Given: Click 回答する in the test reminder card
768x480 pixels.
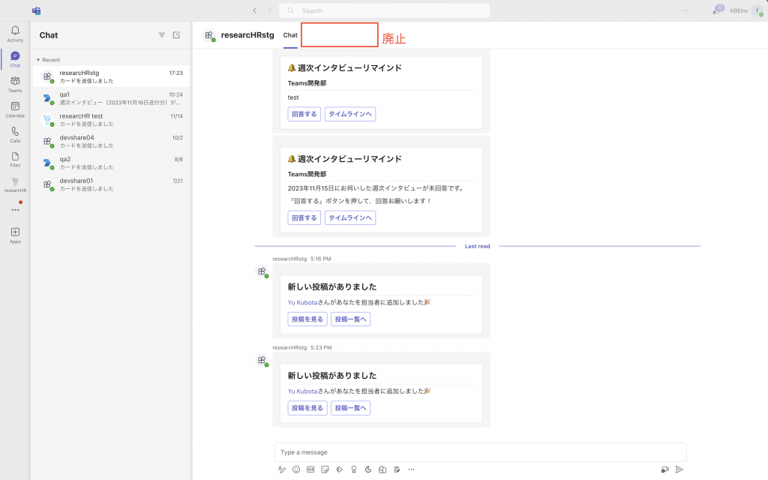Looking at the screenshot, I should point(304,114).
